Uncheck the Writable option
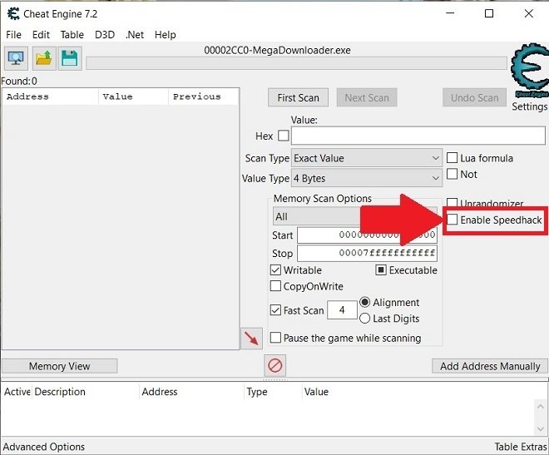The image size is (549, 455). coord(275,270)
